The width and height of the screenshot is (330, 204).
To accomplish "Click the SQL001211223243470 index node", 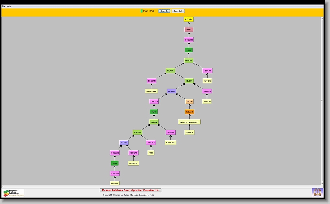I will click(189, 122).
